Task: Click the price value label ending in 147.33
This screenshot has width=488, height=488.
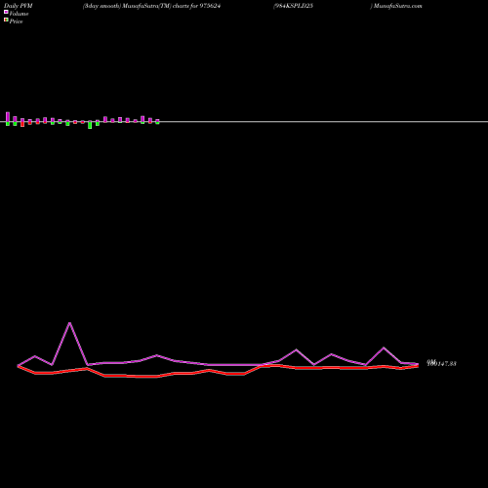Action: 441,363
